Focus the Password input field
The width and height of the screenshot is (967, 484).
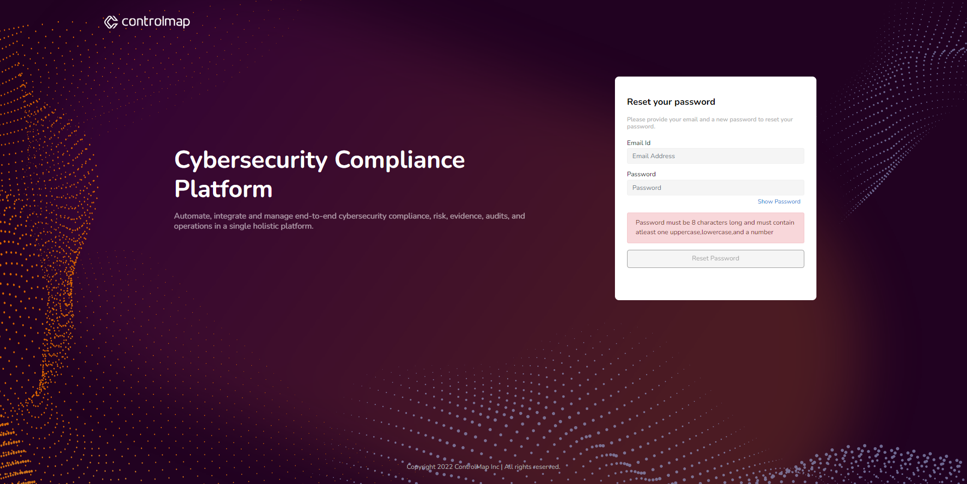point(715,187)
